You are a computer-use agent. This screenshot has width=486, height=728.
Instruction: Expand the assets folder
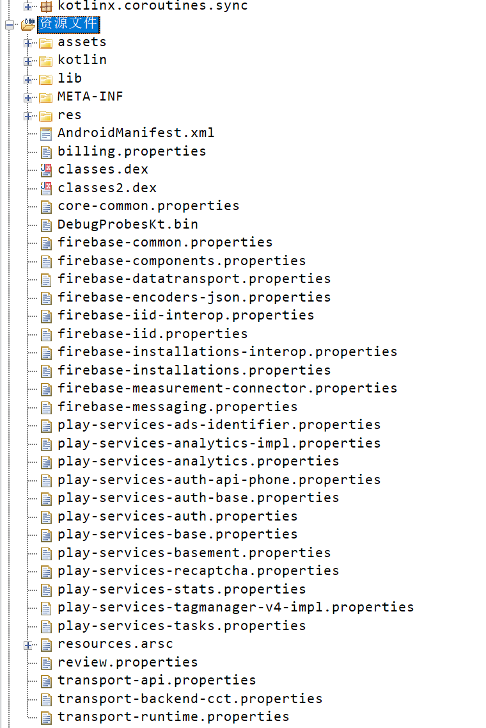click(x=28, y=43)
